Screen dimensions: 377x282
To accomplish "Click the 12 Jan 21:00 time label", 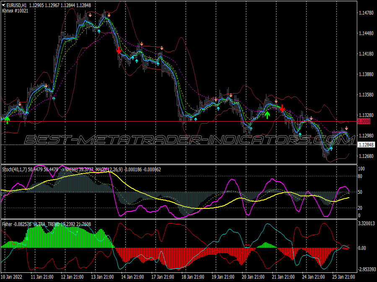I will 72,277.
